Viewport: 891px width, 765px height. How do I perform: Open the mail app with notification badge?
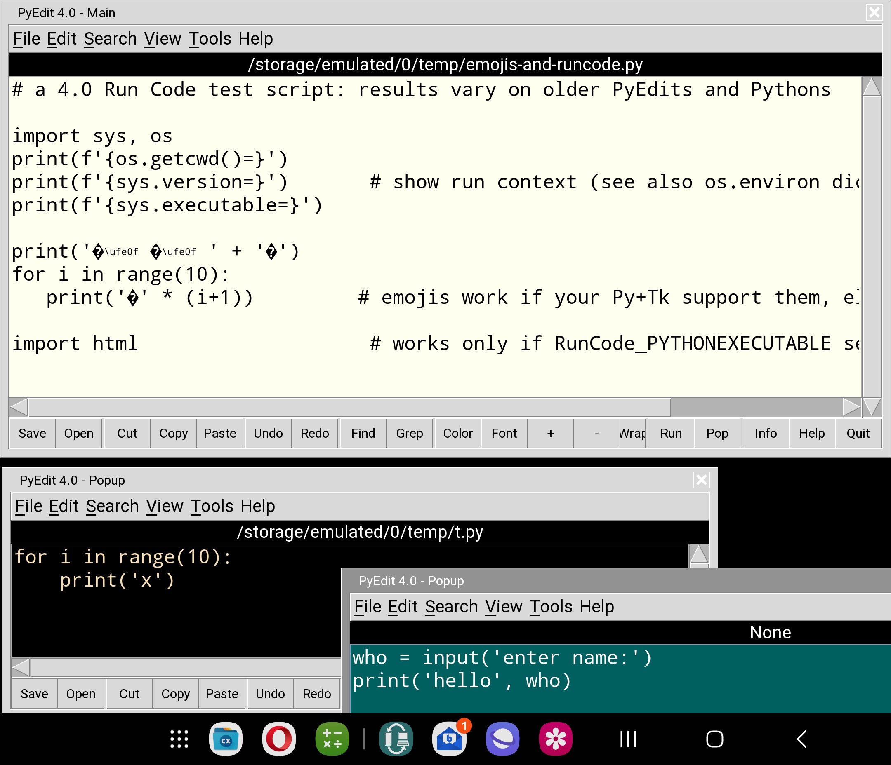[450, 739]
